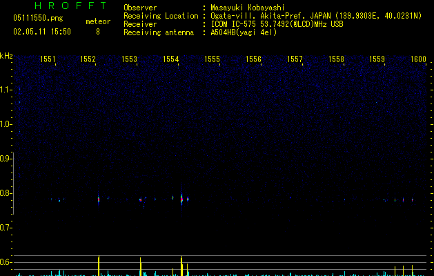Screen dimensions: 434x276
Task: Click the date stamp 02.05.11 15:50
Action: tap(42, 32)
